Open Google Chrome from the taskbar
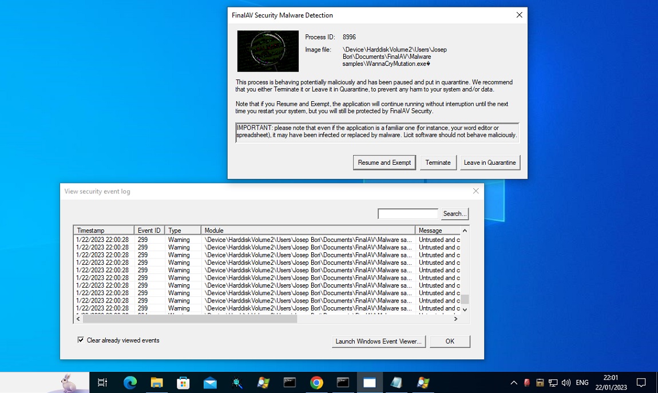 pyautogui.click(x=316, y=383)
